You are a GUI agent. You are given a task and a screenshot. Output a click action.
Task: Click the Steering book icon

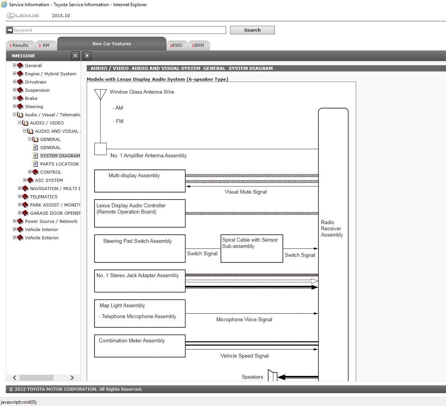[x=20, y=107]
